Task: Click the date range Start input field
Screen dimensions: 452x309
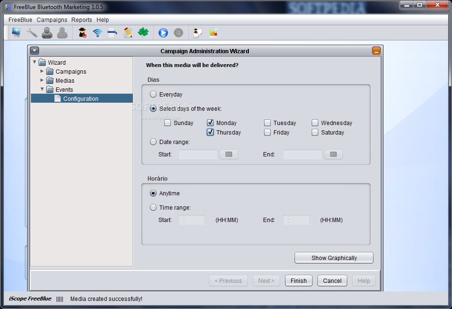Action: click(x=198, y=154)
